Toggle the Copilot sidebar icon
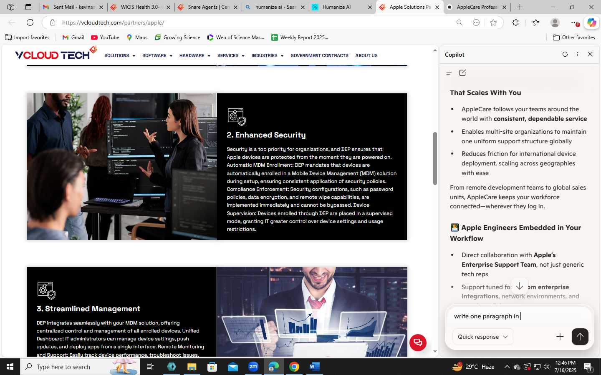601x375 pixels. pyautogui.click(x=591, y=22)
